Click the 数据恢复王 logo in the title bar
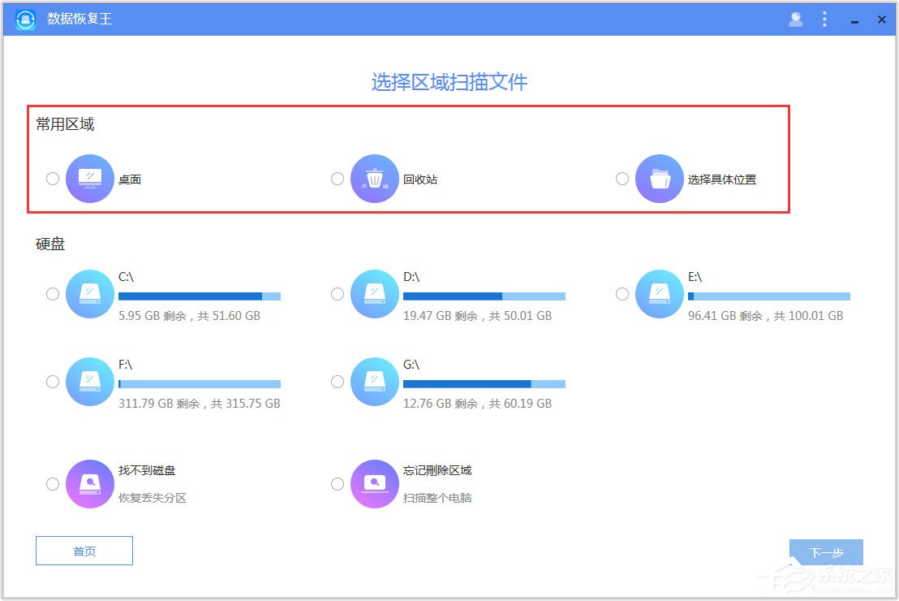Screen dimensions: 899x601 click(24, 19)
